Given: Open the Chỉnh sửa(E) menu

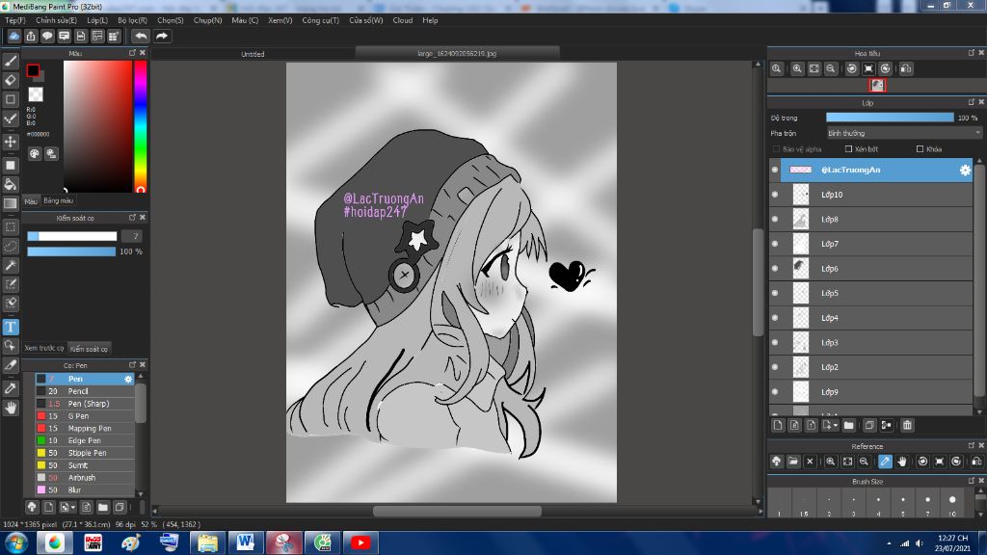Looking at the screenshot, I should click(x=56, y=20).
